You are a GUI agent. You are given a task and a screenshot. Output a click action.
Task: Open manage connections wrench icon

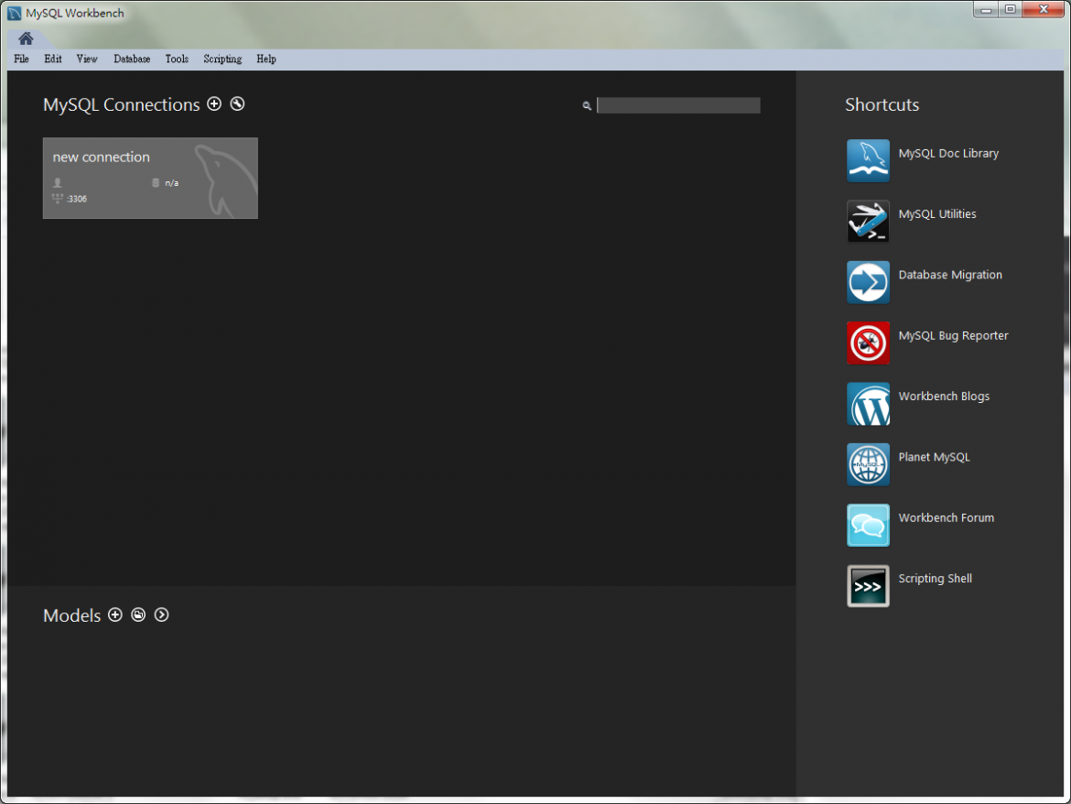coord(237,103)
